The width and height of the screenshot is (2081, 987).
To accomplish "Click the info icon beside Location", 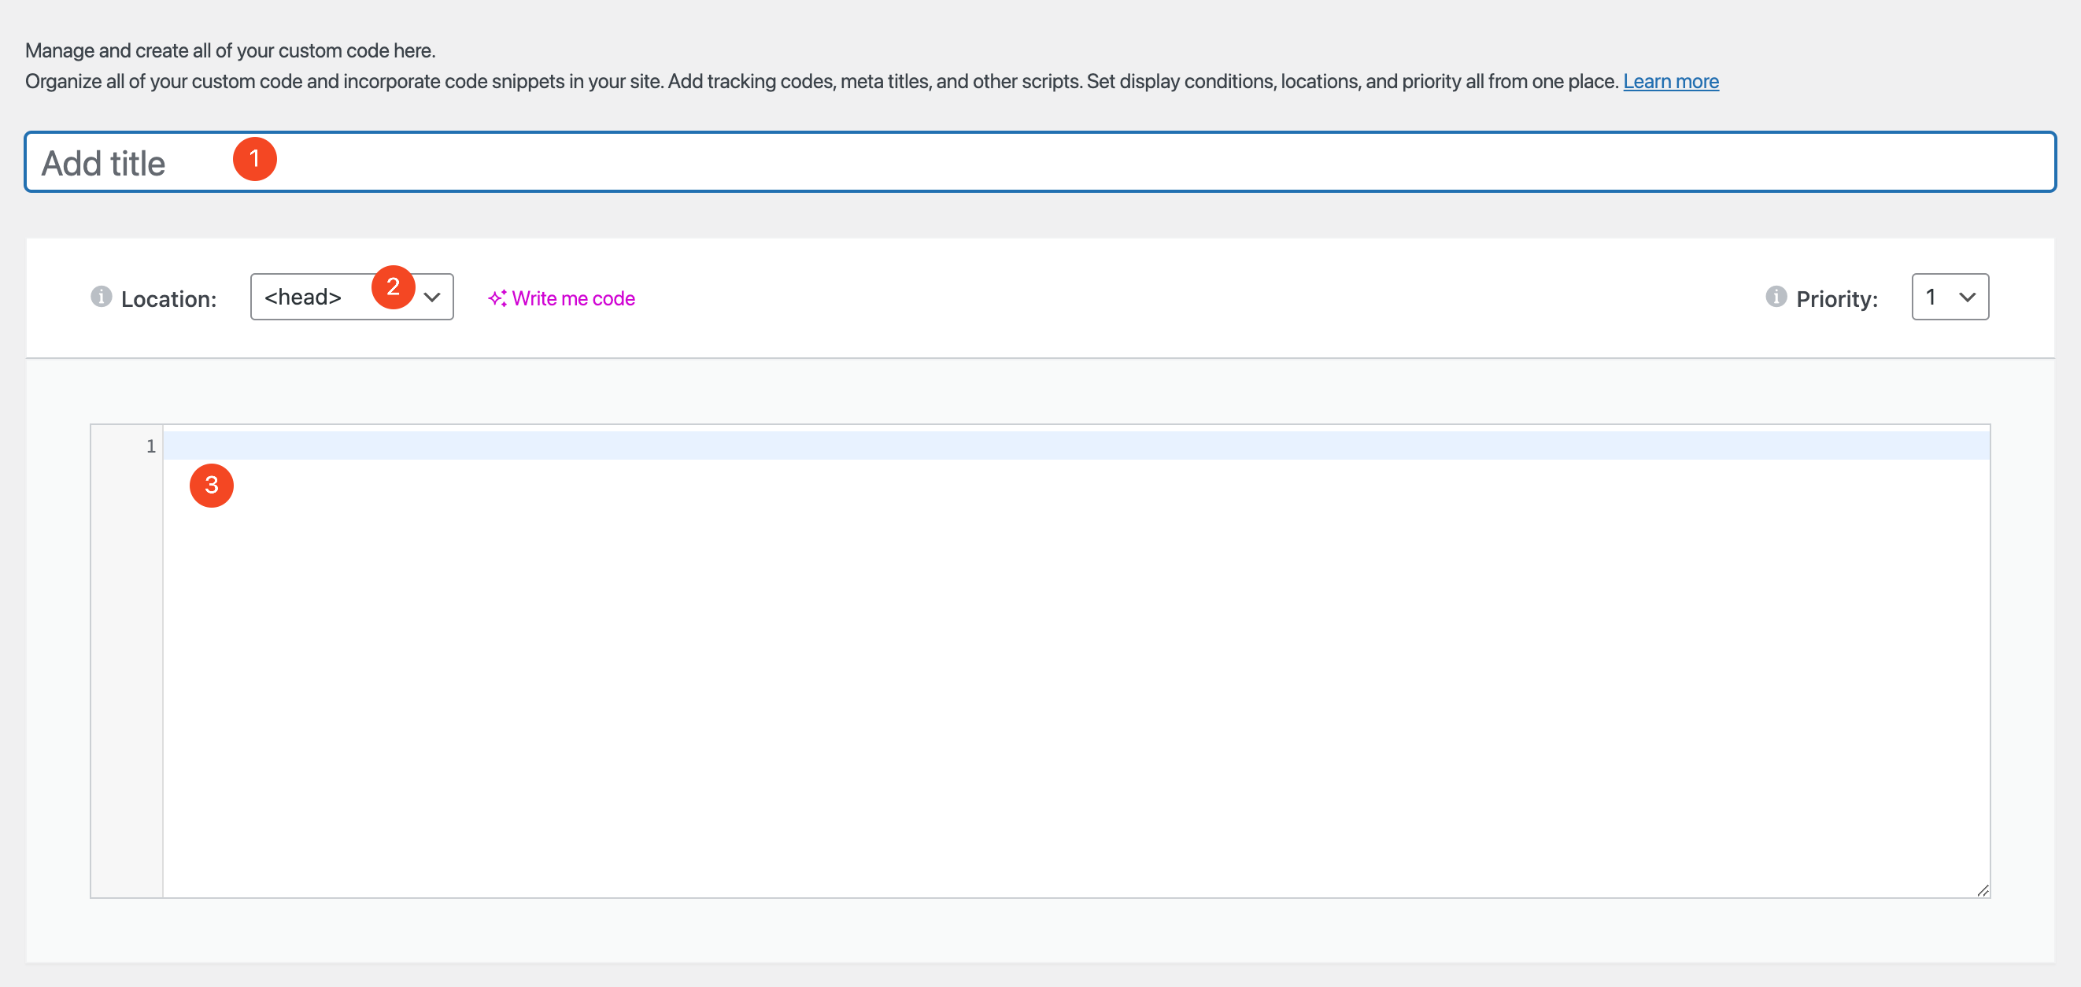I will click(101, 297).
